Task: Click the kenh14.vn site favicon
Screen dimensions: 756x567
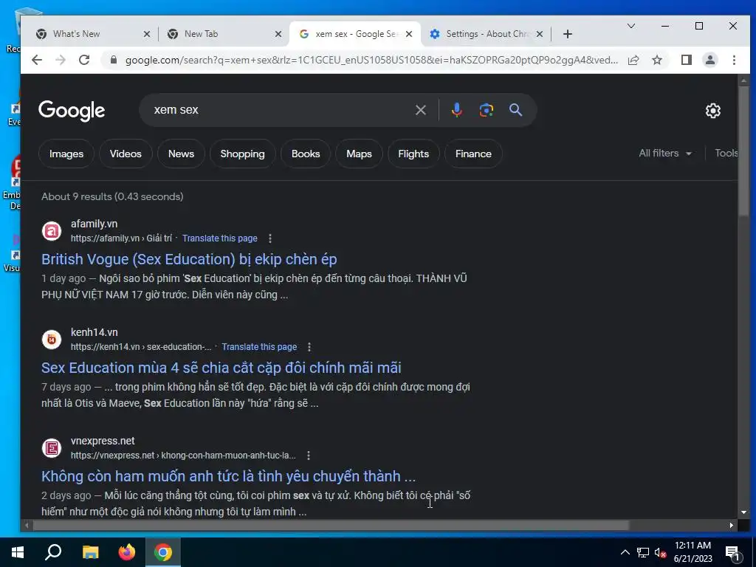Action: 52,340
